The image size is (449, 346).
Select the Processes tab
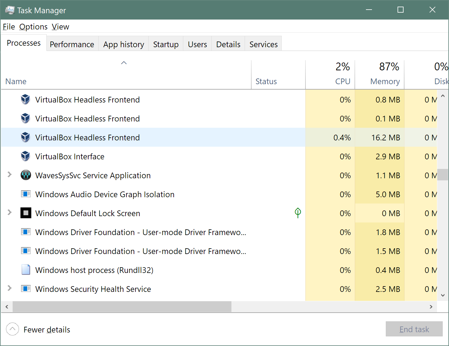click(24, 43)
